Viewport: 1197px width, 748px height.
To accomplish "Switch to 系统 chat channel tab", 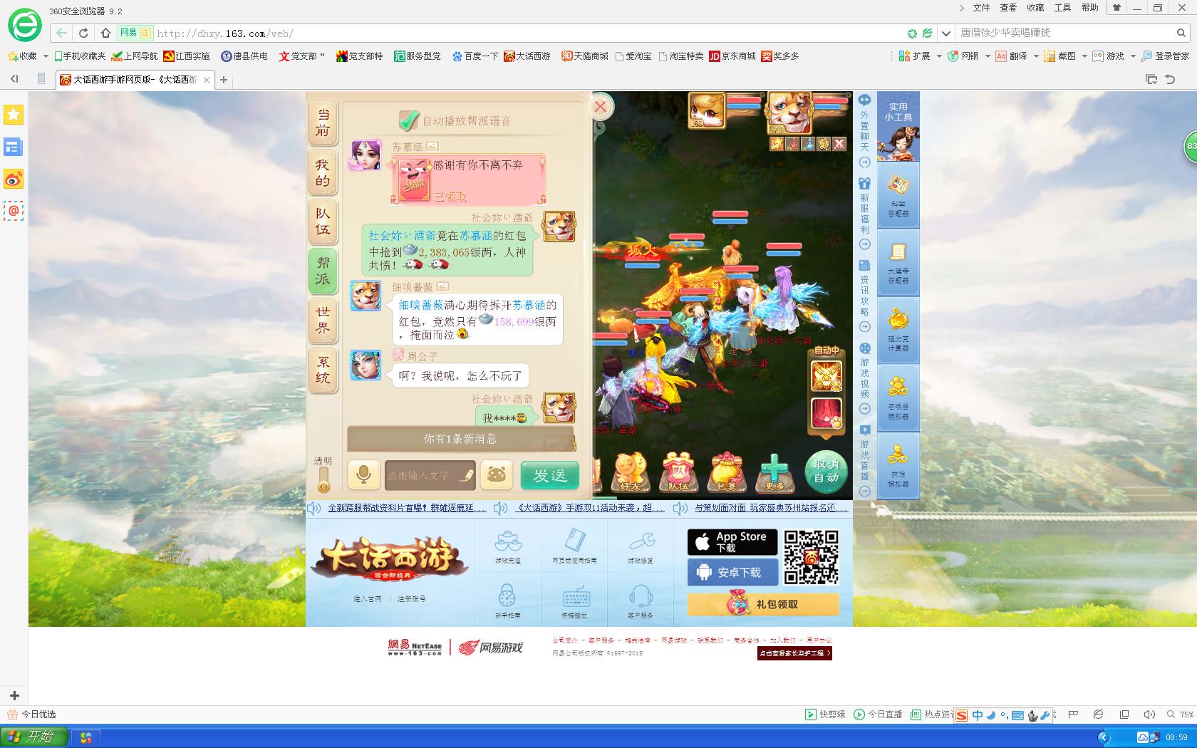I will [323, 369].
